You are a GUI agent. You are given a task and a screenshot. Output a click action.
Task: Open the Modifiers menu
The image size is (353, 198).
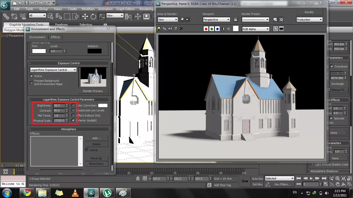tap(88, 9)
